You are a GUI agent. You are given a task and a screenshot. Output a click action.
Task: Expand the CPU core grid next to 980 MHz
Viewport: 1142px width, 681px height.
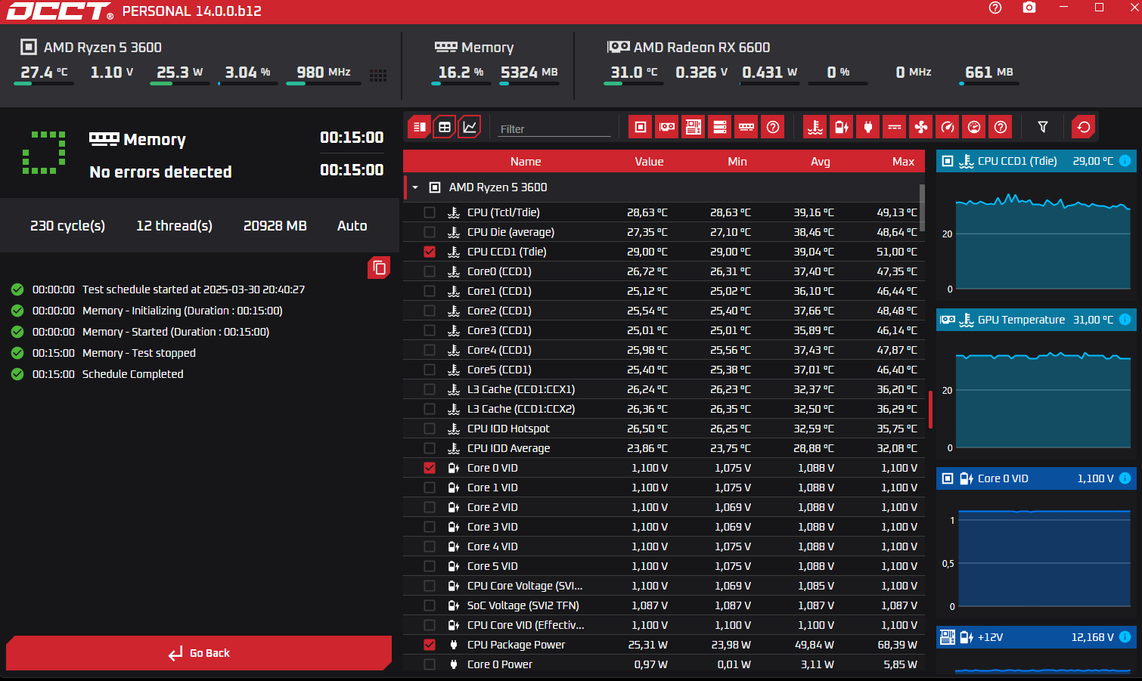tap(378, 75)
